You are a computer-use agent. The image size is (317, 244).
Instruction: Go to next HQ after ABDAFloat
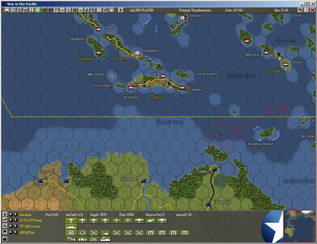point(15,232)
